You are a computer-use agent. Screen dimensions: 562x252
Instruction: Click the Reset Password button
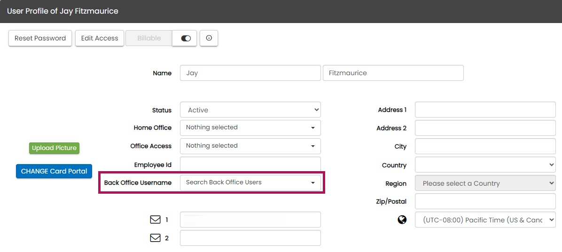point(40,39)
